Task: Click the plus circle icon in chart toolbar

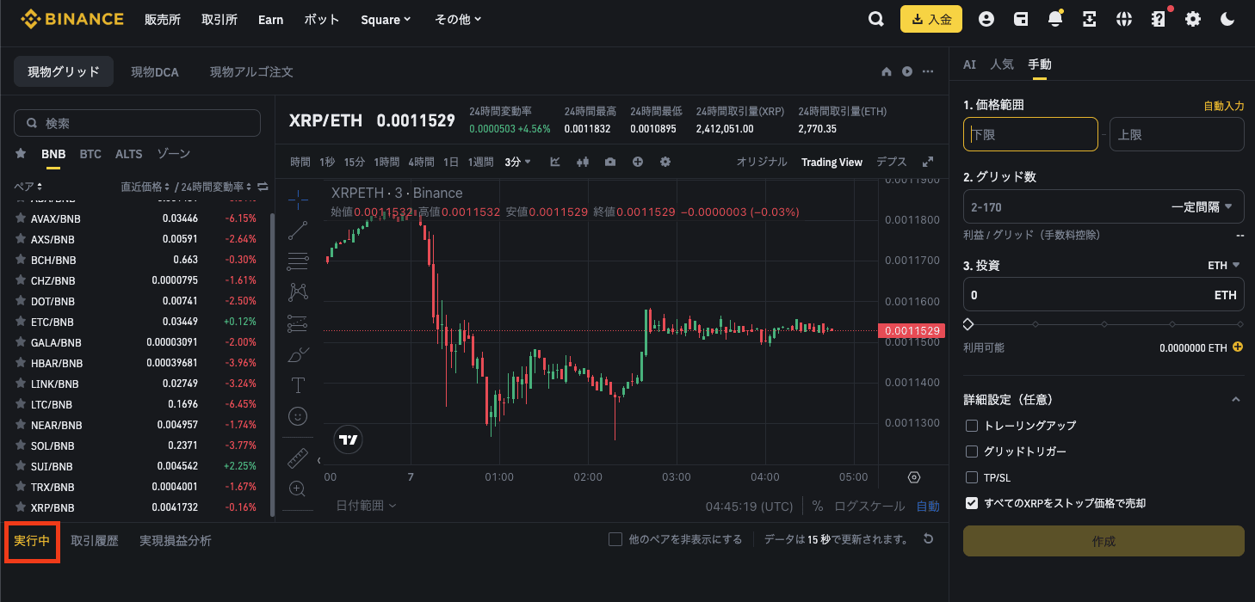Action: point(638,162)
